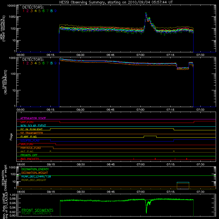Screen dimensions: 219x219
Task: Select red detector 1 in rear segments legend
Action: pyautogui.click(x=24, y=63)
